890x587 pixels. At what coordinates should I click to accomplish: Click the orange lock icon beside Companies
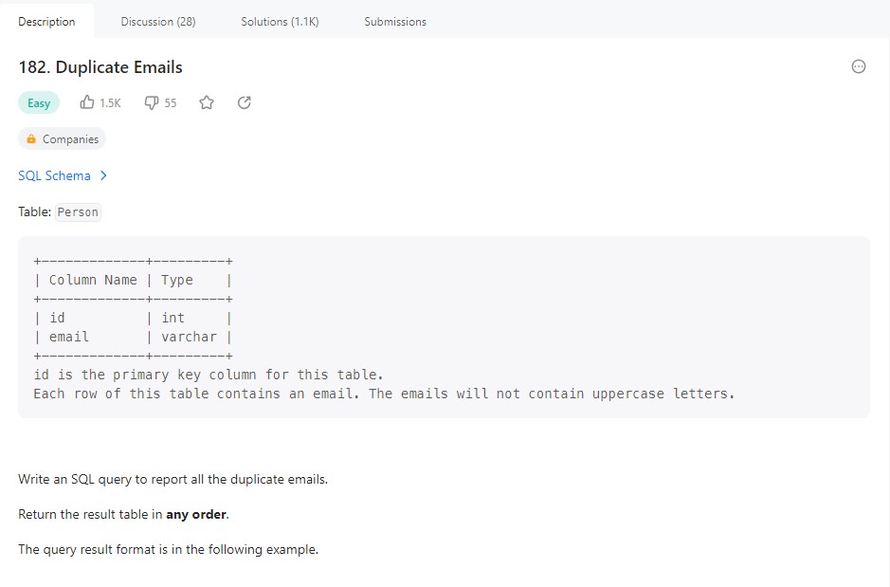[31, 139]
